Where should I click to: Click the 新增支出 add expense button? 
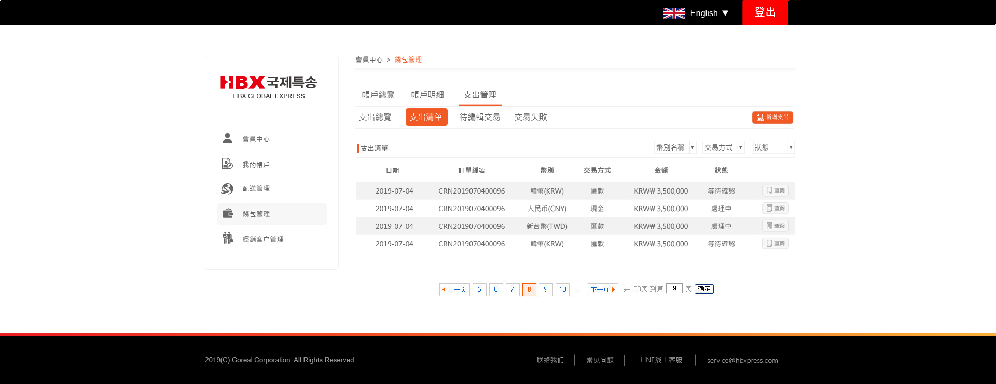click(772, 117)
